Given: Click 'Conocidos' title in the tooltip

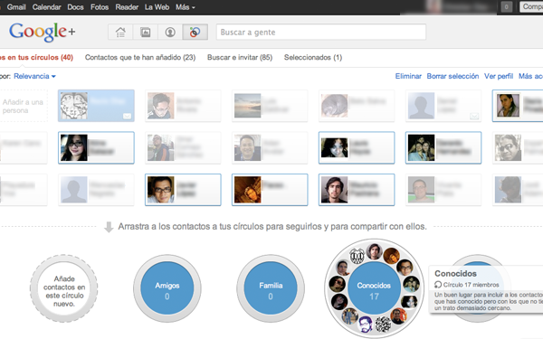Looking at the screenshot, I should tap(455, 274).
